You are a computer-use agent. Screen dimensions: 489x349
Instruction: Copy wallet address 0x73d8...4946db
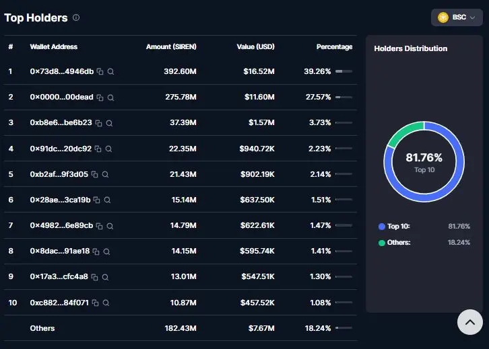click(x=100, y=71)
